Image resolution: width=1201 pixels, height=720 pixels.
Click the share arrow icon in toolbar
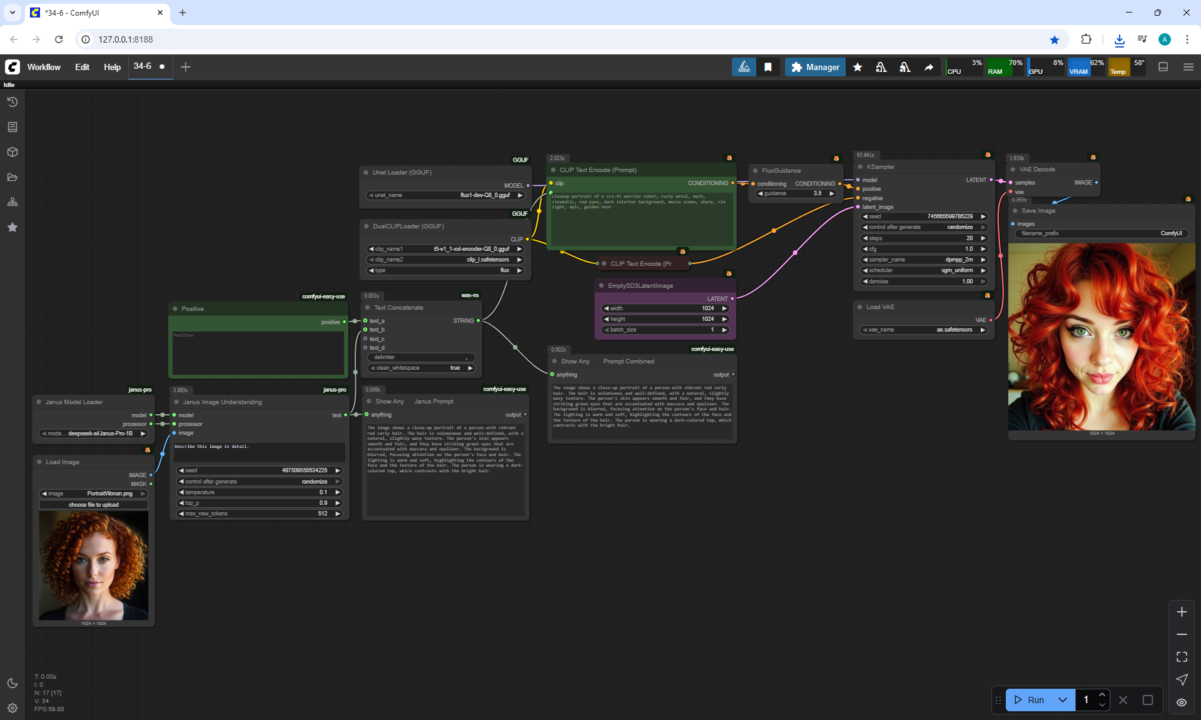929,67
